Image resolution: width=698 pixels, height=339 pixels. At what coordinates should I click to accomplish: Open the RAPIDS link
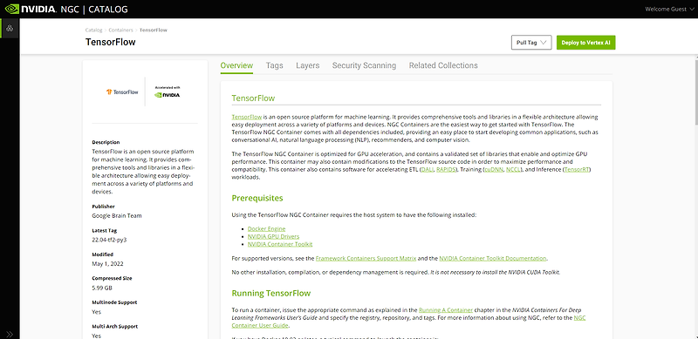pos(446,170)
